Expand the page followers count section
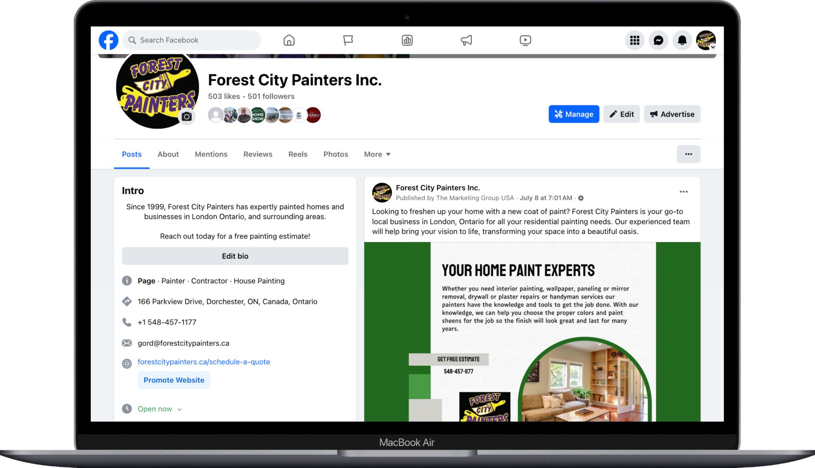The image size is (815, 468). pyautogui.click(x=271, y=96)
